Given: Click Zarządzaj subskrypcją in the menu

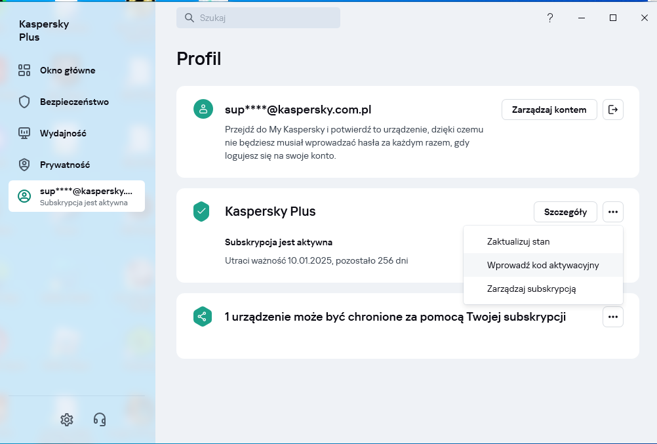Looking at the screenshot, I should coord(531,289).
